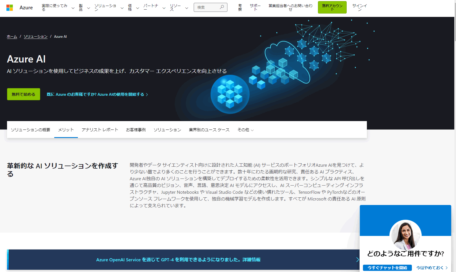Viewport: 456px width, 272px height.
Task: Click the Microsoft logo icon
Action: coord(10,8)
